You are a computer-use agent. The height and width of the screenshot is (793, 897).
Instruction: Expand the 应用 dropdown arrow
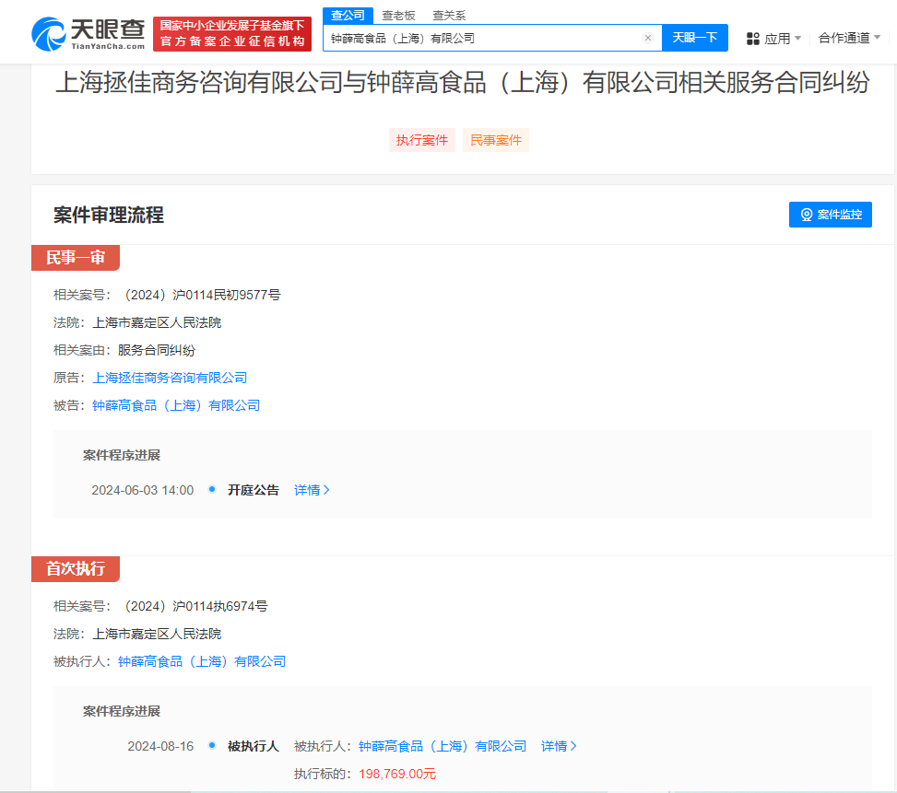point(797,38)
